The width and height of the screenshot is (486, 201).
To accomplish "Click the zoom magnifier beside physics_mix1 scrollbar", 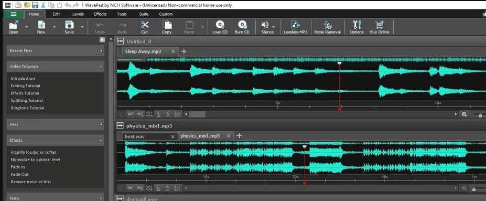I will tap(464, 188).
